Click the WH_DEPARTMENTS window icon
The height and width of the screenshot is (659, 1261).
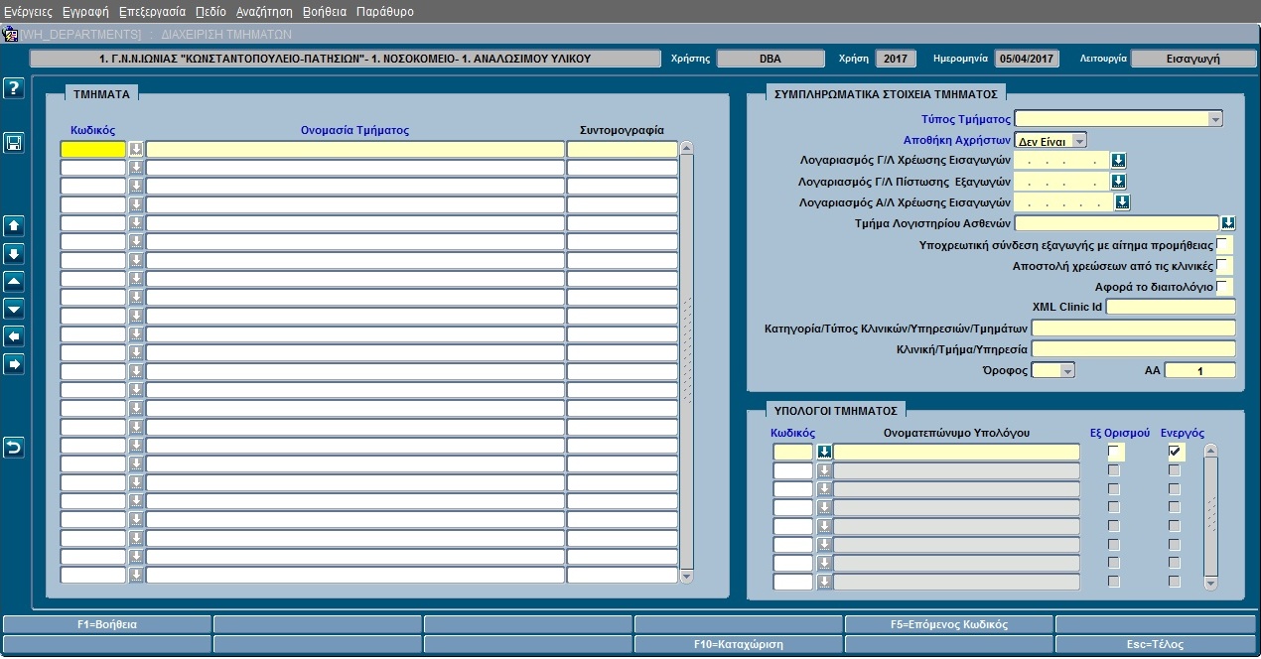(x=10, y=35)
